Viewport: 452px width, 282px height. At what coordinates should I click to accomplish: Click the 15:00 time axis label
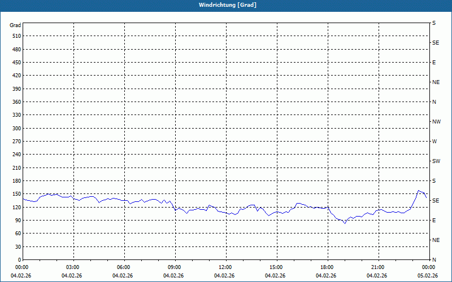tap(277, 267)
